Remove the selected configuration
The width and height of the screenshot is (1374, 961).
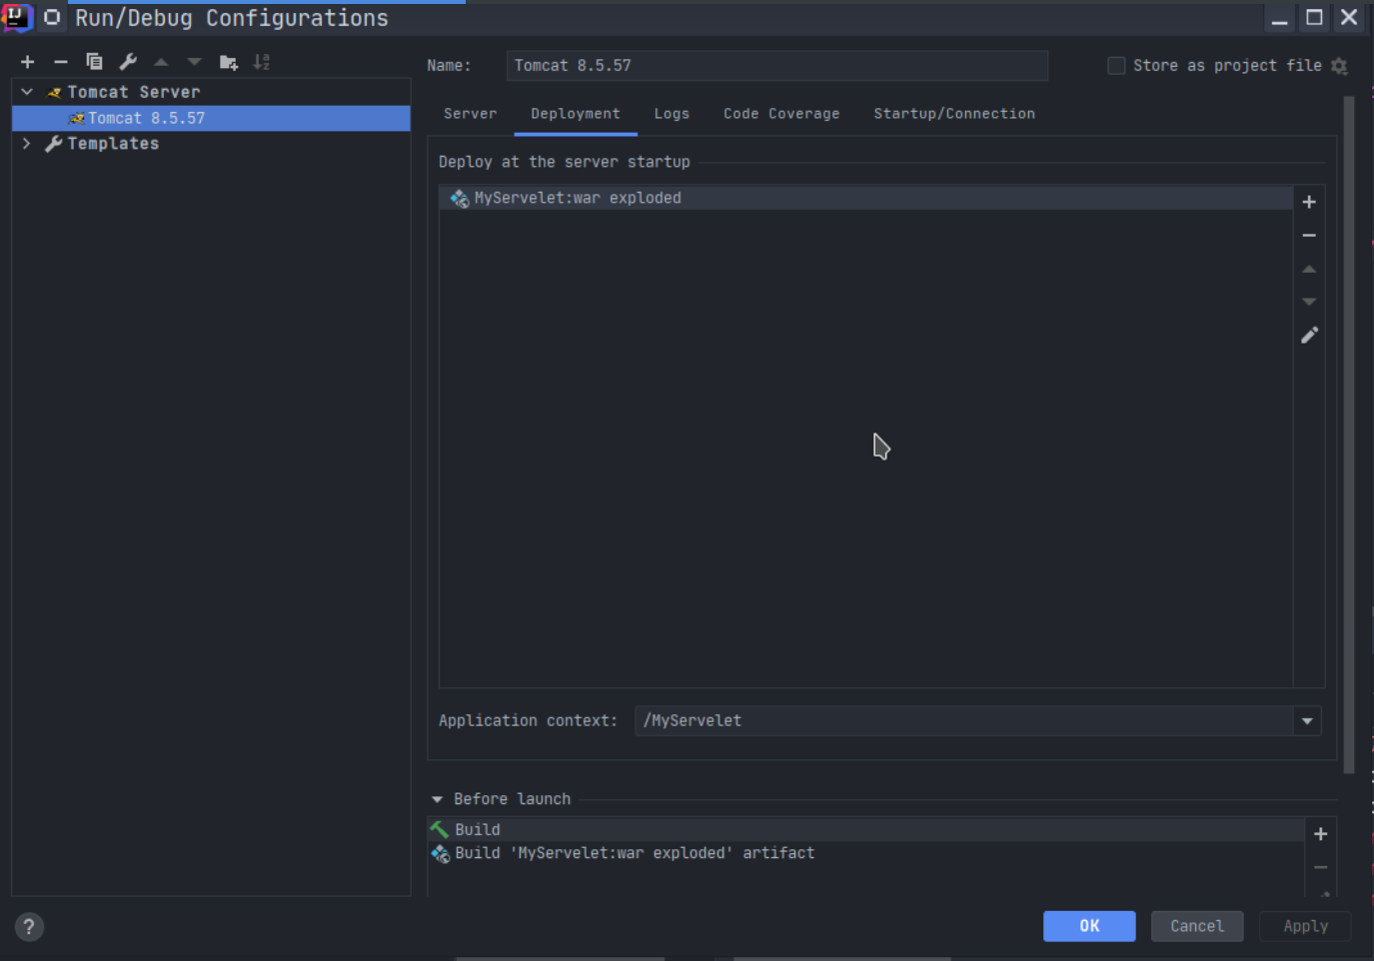click(61, 62)
